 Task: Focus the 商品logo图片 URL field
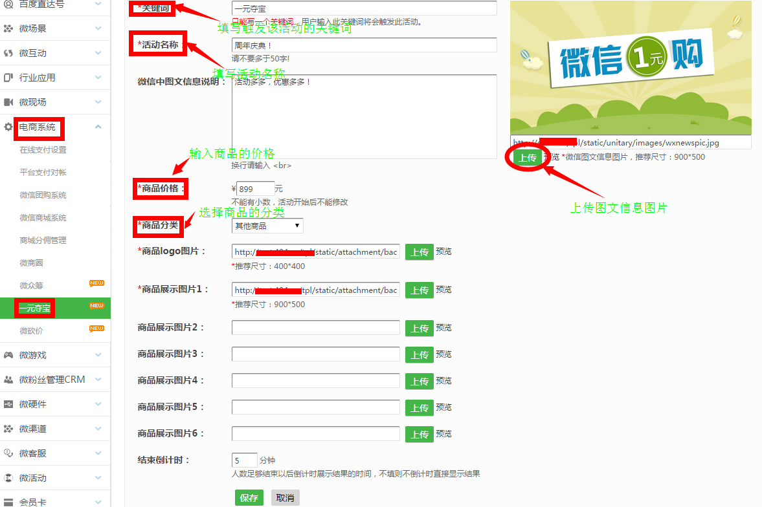[x=316, y=252]
